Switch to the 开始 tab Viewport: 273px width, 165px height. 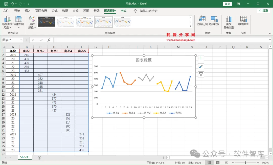coord(17,11)
